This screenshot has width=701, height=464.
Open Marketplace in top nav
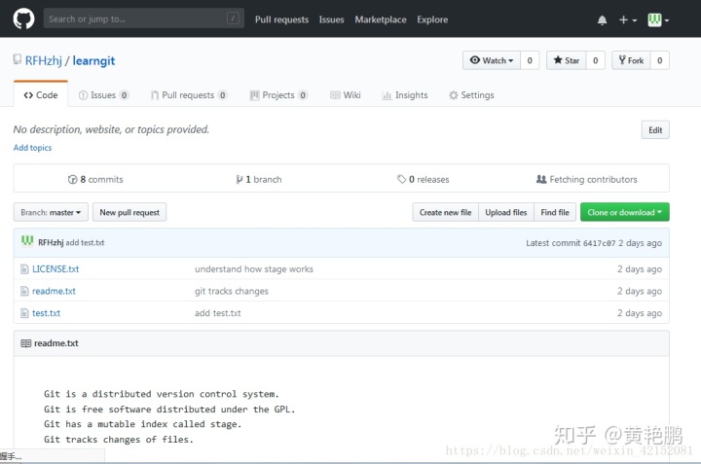381,19
